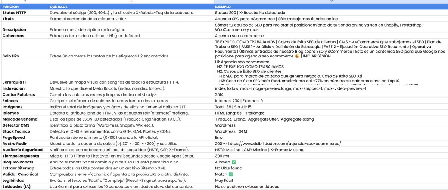Click the Detectar CMS function cell
The height and width of the screenshot is (190, 448).
(x=25, y=125)
